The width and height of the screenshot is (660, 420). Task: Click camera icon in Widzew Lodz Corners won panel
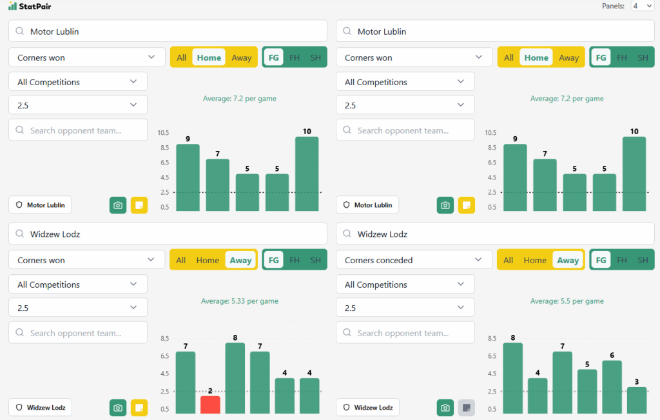(x=118, y=408)
